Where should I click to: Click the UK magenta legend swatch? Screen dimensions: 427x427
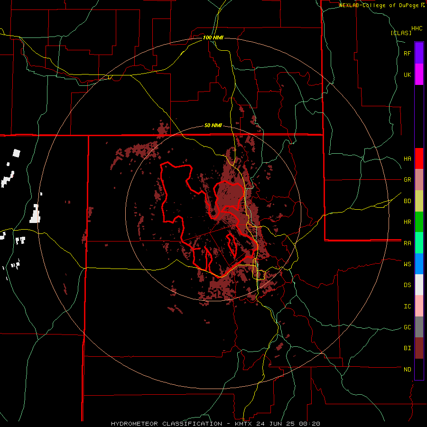pyautogui.click(x=419, y=74)
